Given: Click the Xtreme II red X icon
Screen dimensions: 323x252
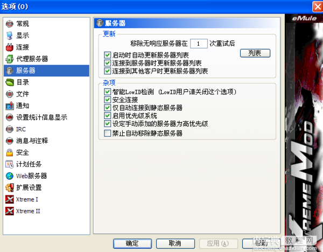Looking at the screenshot, I should [x=10, y=211].
